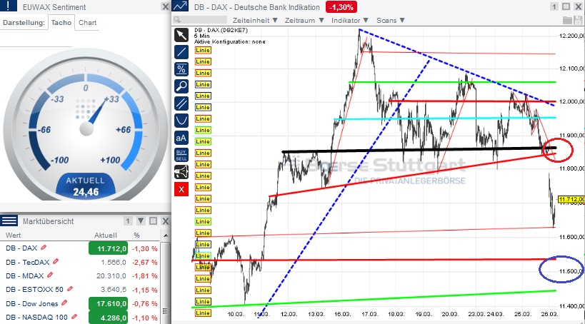
Task: Edit DB - MDAX via its pencil icon
Action: pos(50,275)
